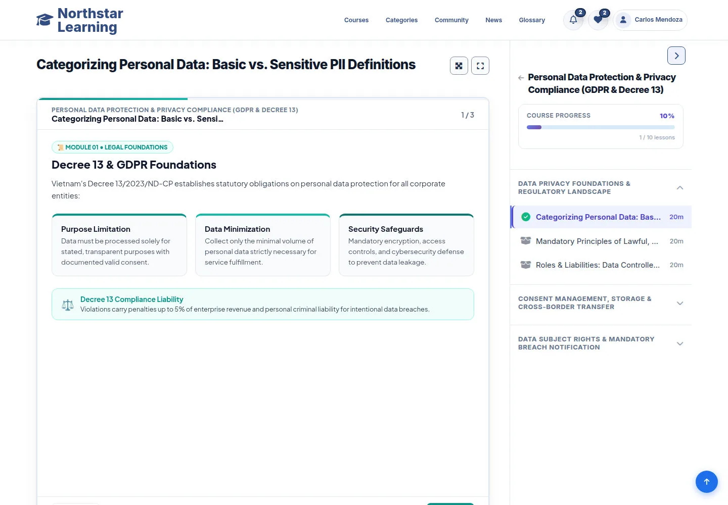728x505 pixels.
Task: Click the 1 / 10 lessons text
Action: (x=657, y=137)
